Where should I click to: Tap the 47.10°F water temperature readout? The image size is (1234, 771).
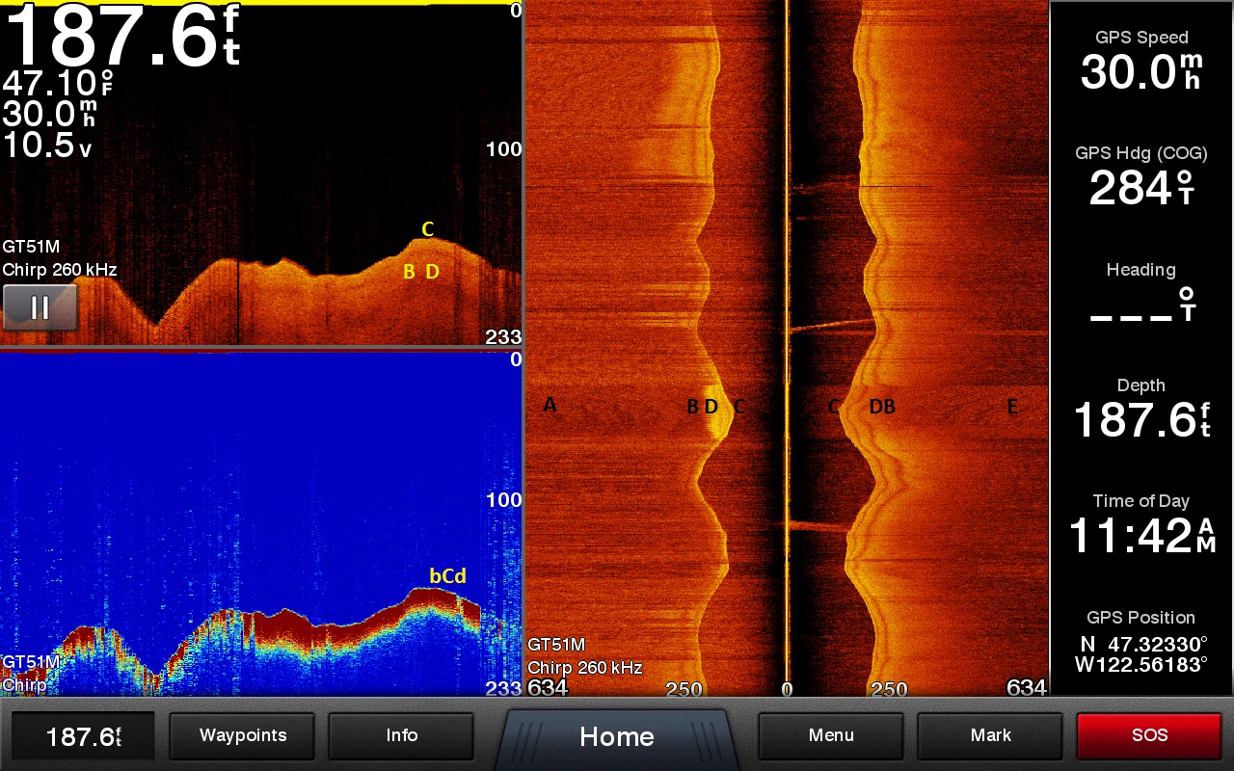coord(58,83)
